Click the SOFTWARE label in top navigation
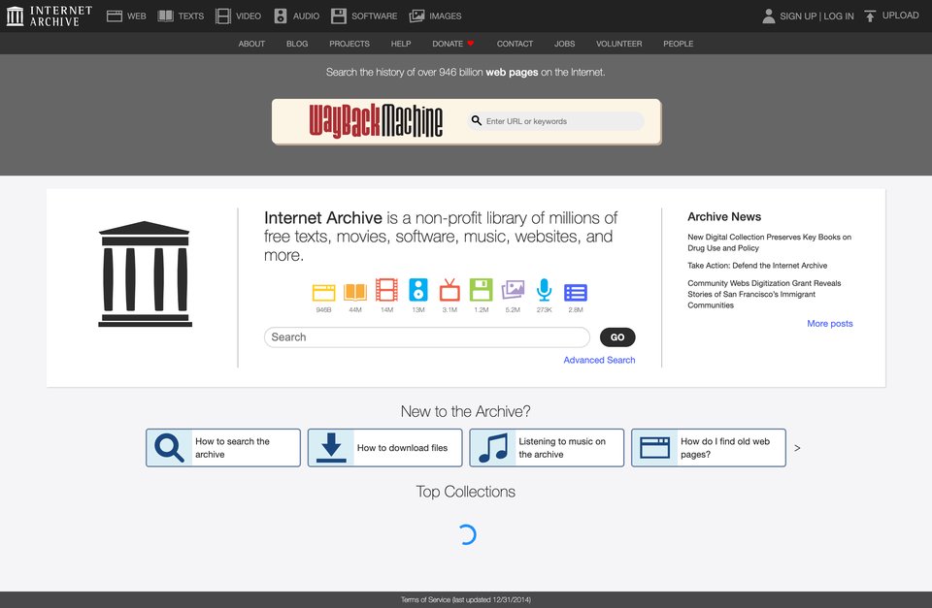 click(374, 16)
